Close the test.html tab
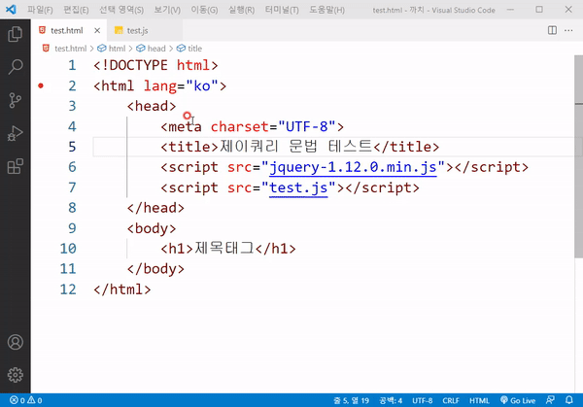Screen dimensions: 583x407 [x=97, y=30]
